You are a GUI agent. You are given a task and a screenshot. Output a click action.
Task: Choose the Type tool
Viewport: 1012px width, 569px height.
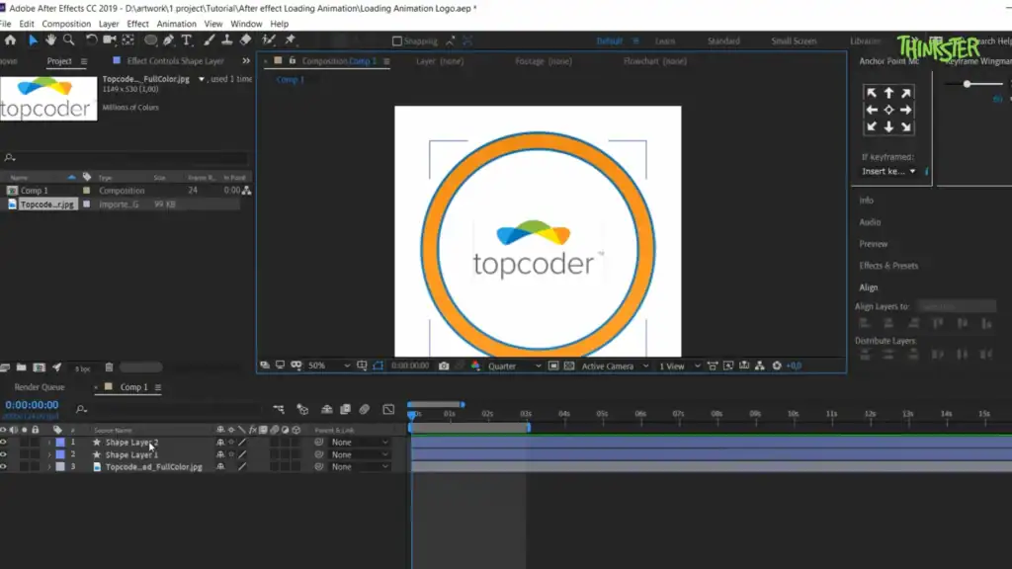[187, 41]
